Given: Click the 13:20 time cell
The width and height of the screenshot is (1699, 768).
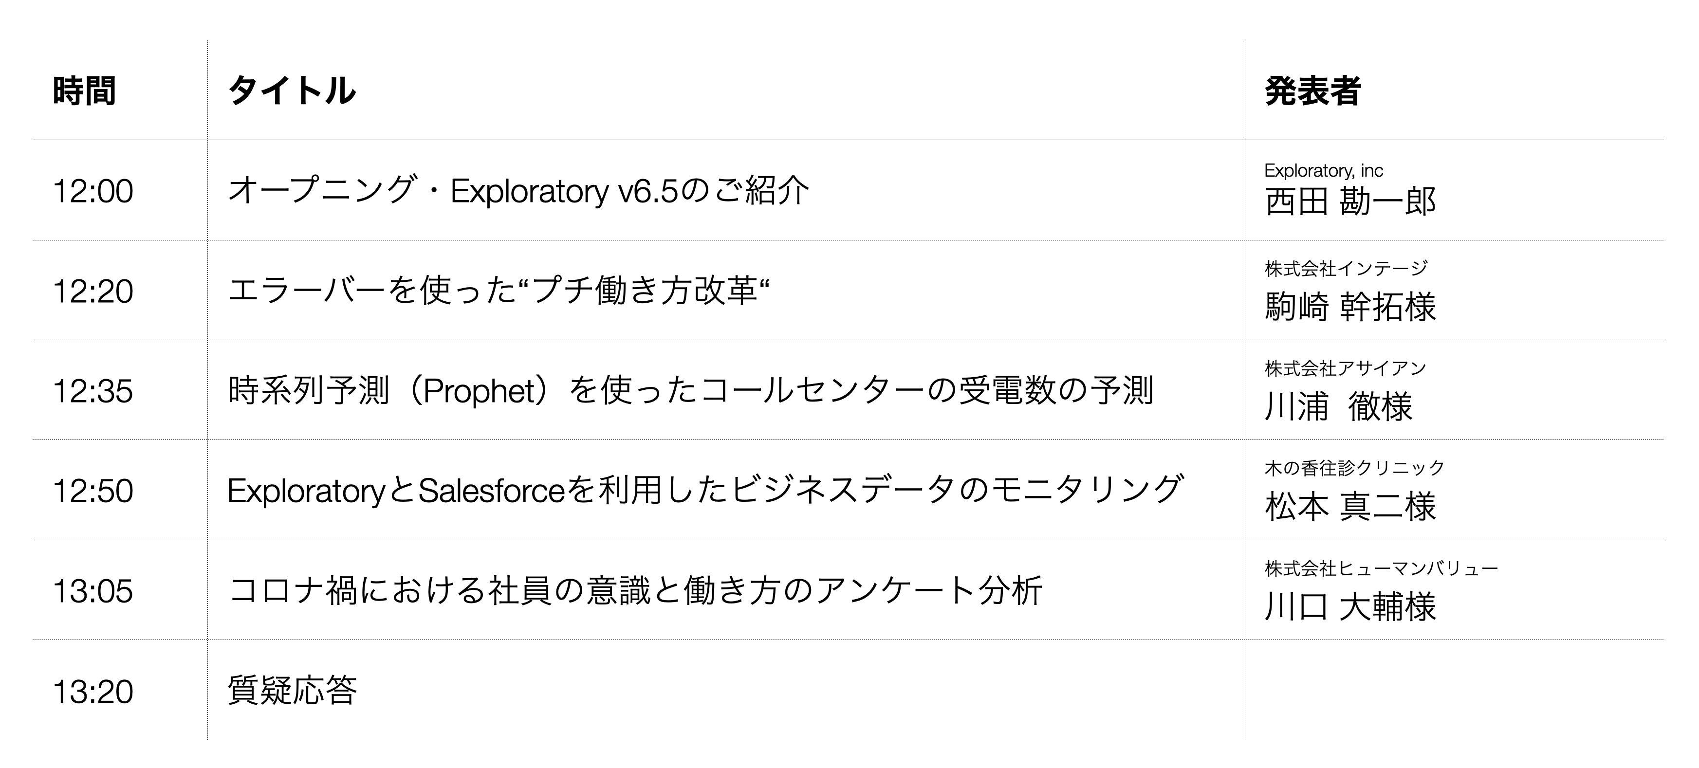Looking at the screenshot, I should [x=93, y=692].
